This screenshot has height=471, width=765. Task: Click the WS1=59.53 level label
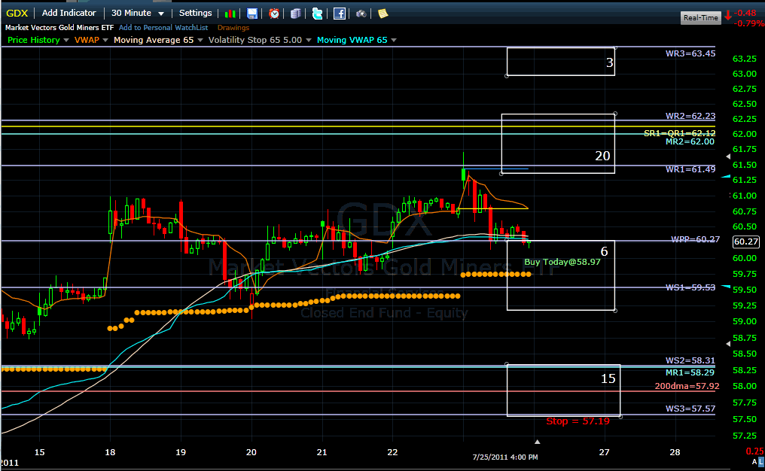690,287
